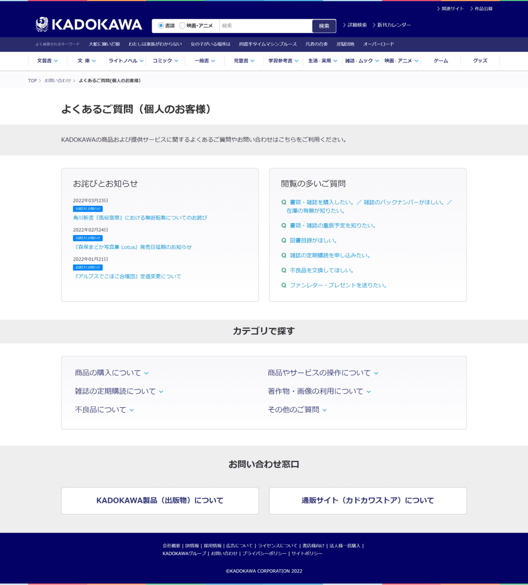Open 森保まどか写真集 Lotus postponement notice
Image resolution: width=528 pixels, height=585 pixels.
coord(132,247)
